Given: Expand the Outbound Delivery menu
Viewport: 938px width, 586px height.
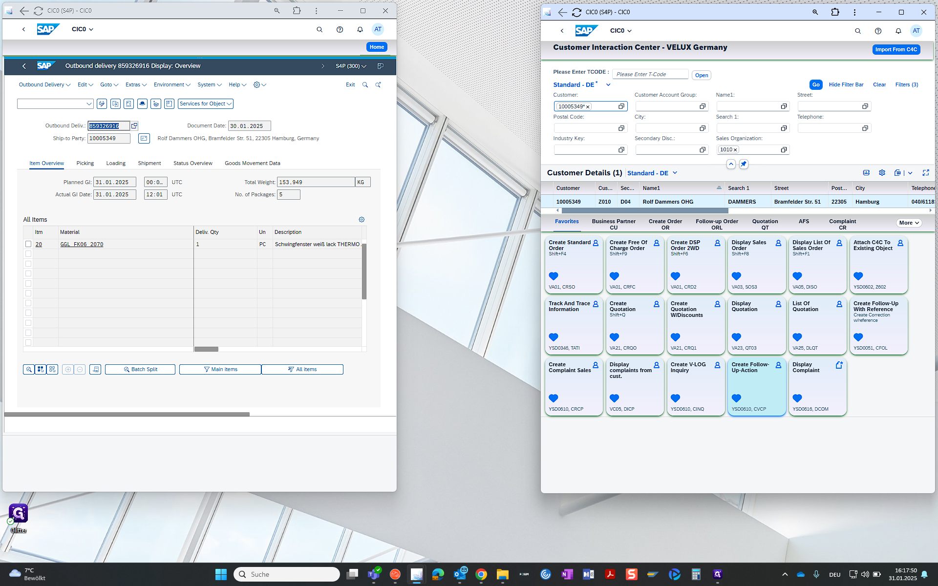Looking at the screenshot, I should coord(44,85).
